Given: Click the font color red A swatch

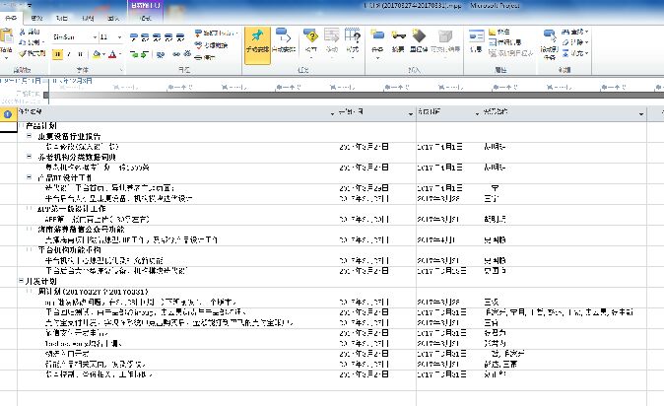Looking at the screenshot, I should pyautogui.click(x=111, y=54).
